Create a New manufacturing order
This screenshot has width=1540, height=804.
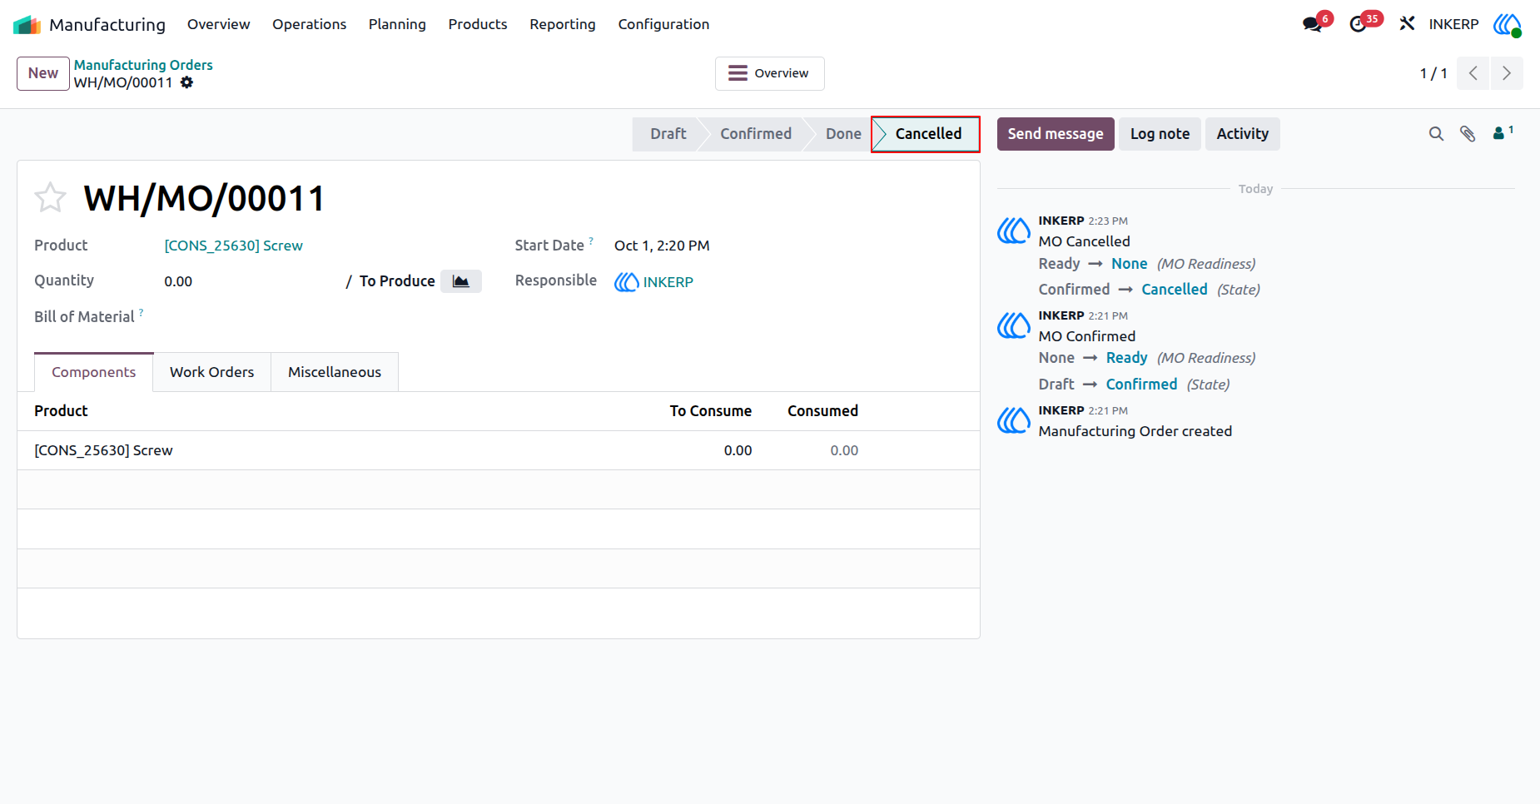[x=43, y=73]
